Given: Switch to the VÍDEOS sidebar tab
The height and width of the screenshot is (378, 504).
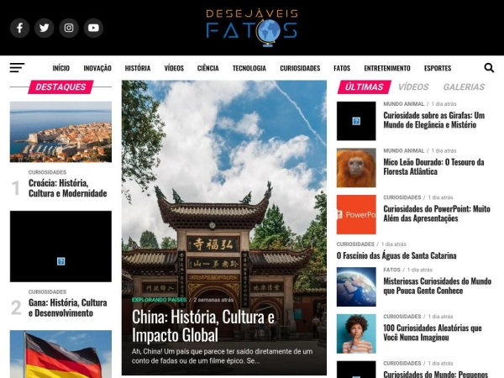Looking at the screenshot, I should [x=413, y=87].
